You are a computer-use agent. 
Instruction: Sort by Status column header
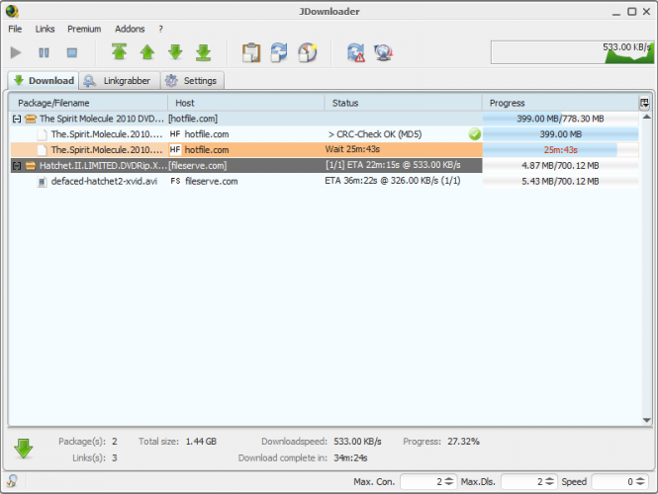tap(403, 103)
